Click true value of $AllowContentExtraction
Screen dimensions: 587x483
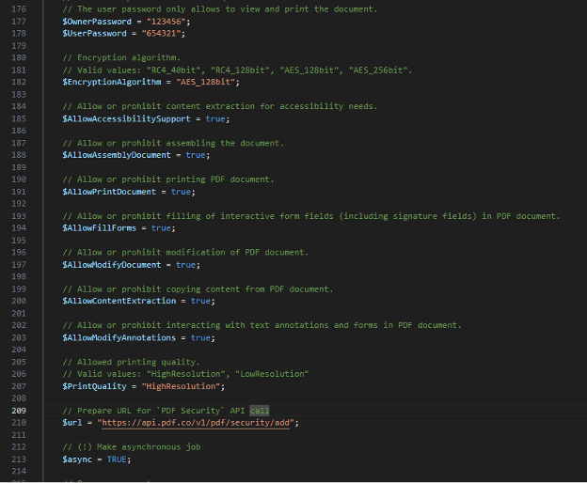coord(200,301)
